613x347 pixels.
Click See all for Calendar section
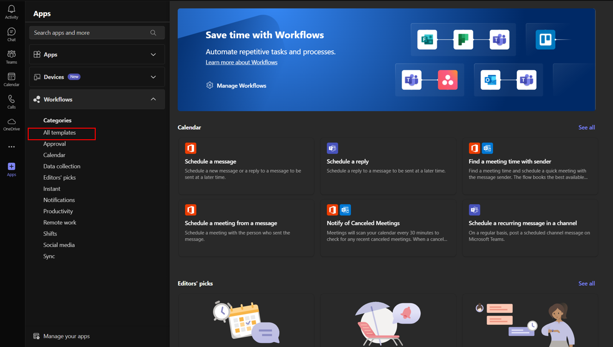[586, 127]
